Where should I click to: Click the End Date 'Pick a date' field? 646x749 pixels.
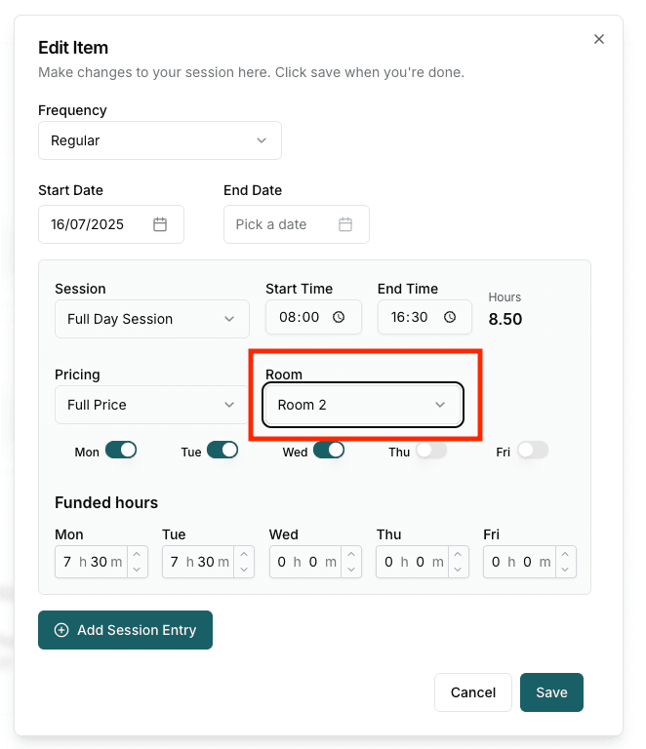283,224
